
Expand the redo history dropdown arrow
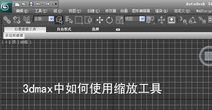(52, 4)
